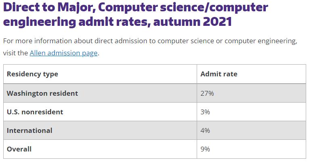Click the 9% overall admit rate cell
The image size is (311, 164).
tap(205, 149)
